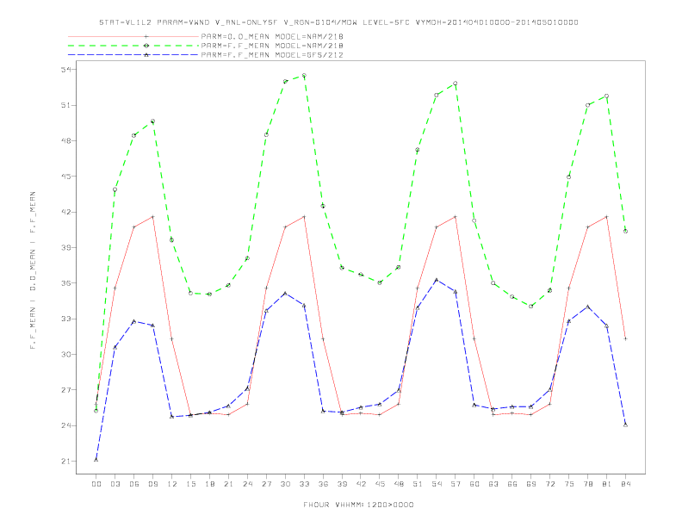Click x-axis forecast hour label 84

click(625, 484)
